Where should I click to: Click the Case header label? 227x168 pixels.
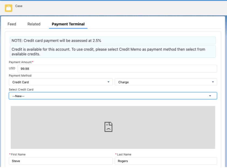pos(19,6)
